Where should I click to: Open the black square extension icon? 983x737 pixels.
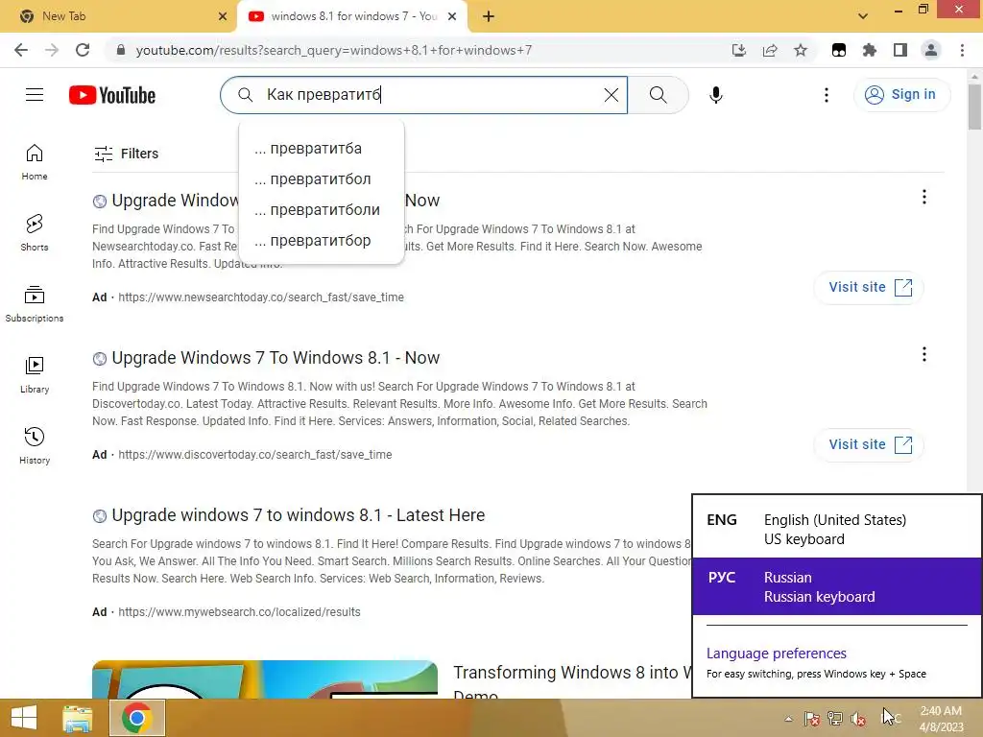click(839, 50)
